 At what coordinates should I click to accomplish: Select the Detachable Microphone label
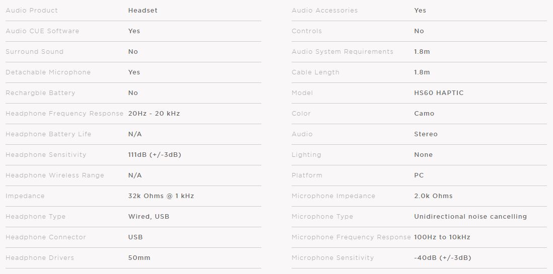click(x=48, y=72)
